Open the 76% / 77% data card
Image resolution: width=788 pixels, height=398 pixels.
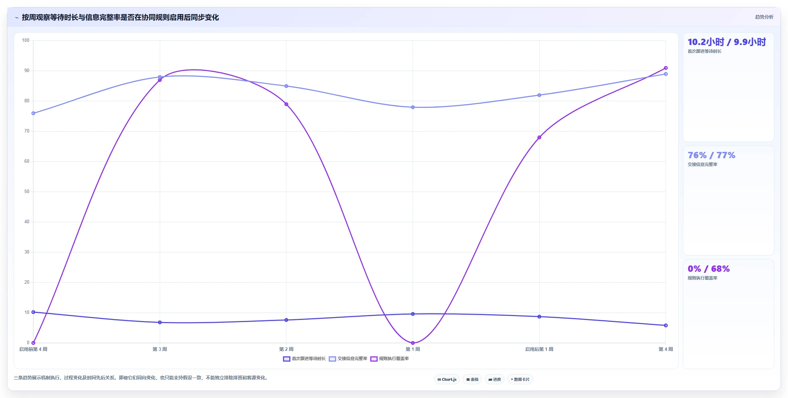click(x=728, y=200)
